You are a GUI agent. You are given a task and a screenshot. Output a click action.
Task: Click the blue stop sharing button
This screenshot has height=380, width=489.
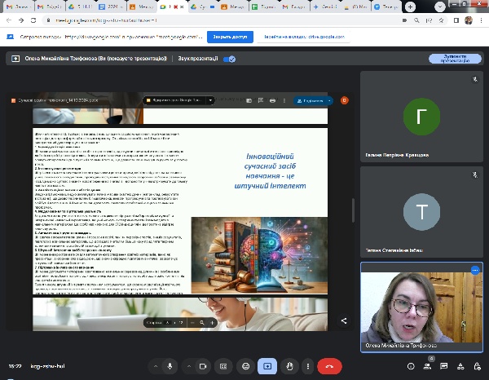click(x=231, y=37)
